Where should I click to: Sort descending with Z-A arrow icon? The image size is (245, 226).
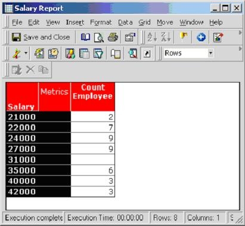(x=166, y=37)
